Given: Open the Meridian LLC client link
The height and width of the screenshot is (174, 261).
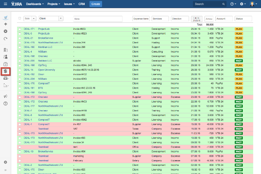Looking at the screenshot, I should (45, 47).
